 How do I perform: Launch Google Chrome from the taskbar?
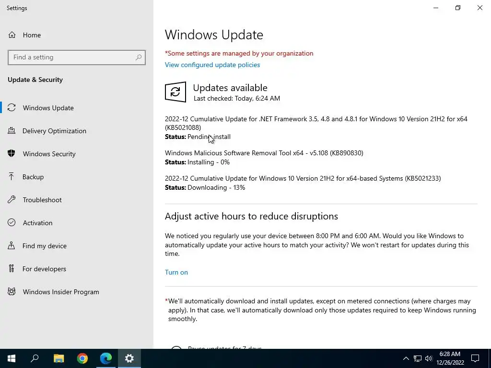(x=82, y=358)
